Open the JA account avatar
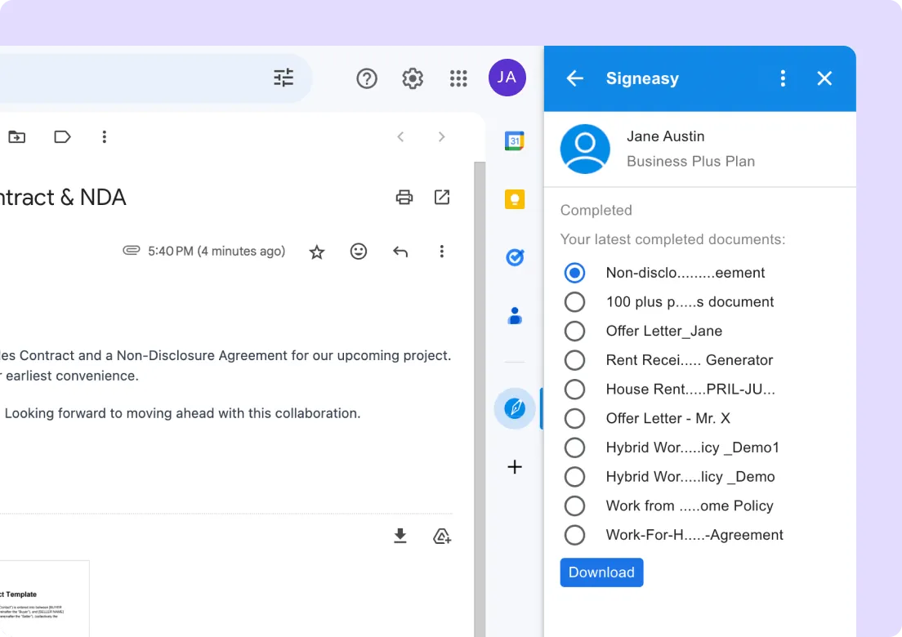Screen dimensions: 902x637 [507, 78]
